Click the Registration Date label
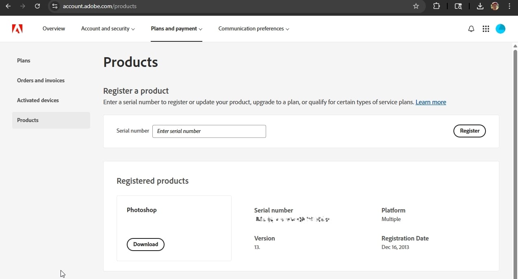Image resolution: width=518 pixels, height=279 pixels. (x=405, y=238)
